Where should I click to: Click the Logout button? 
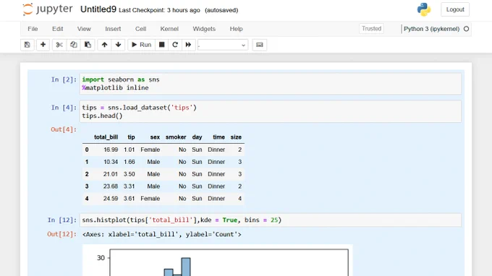click(455, 9)
